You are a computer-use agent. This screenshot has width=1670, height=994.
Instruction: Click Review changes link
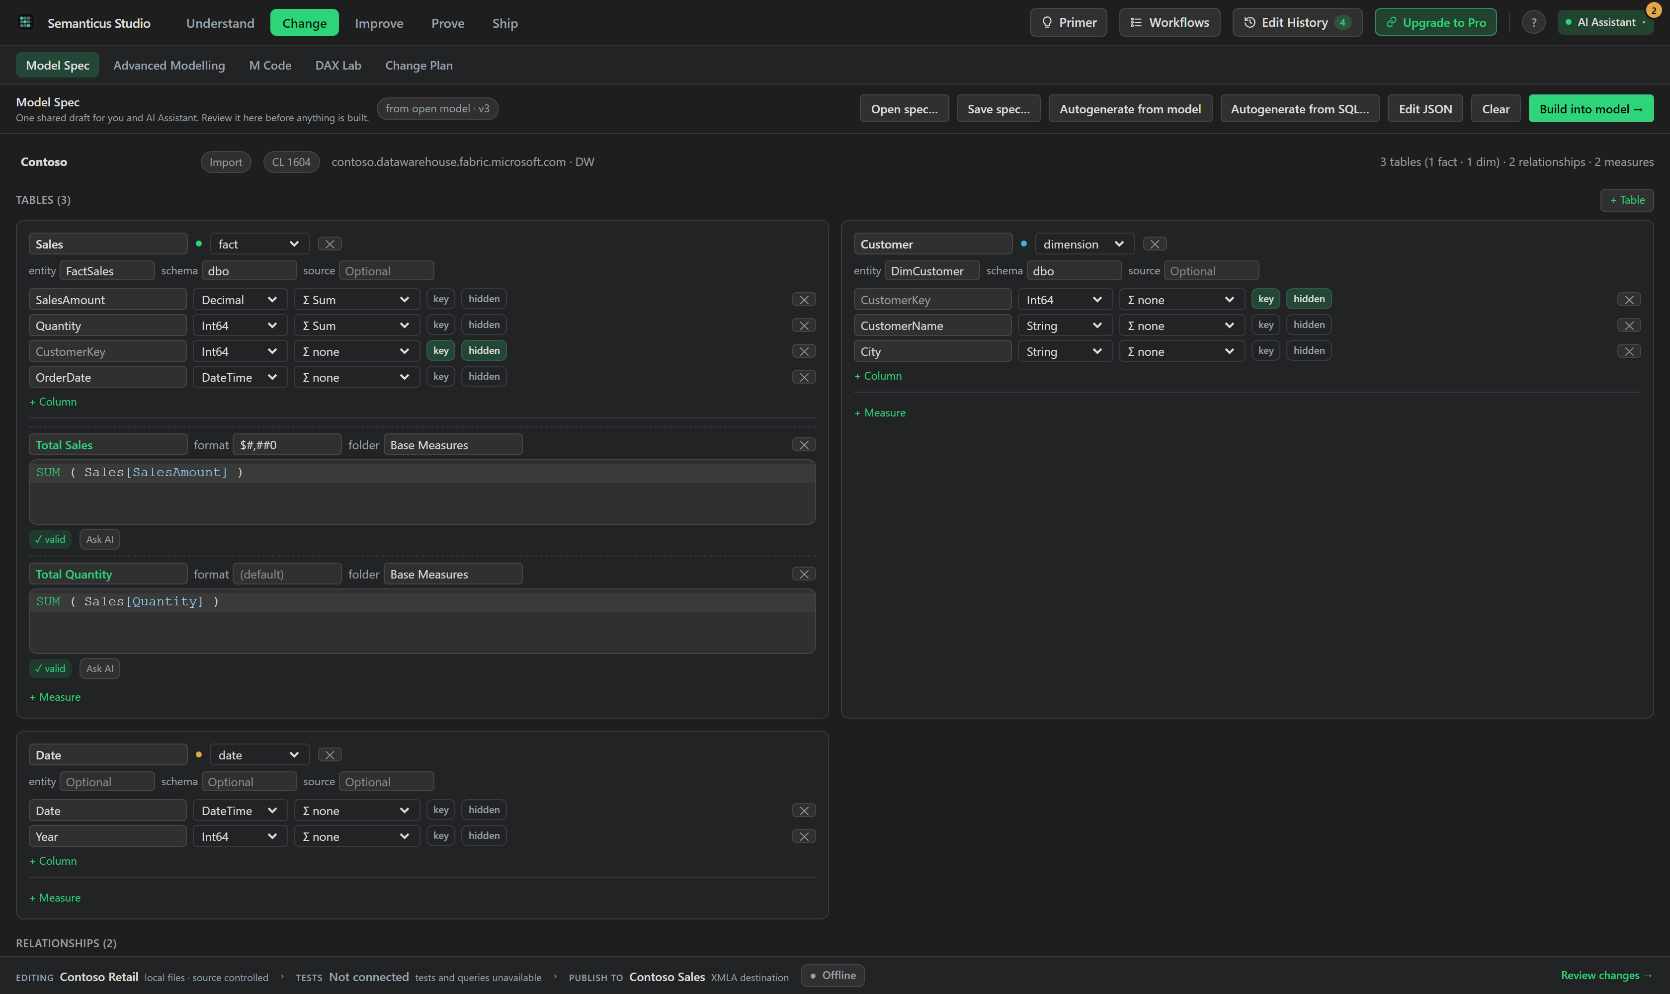pos(1606,975)
